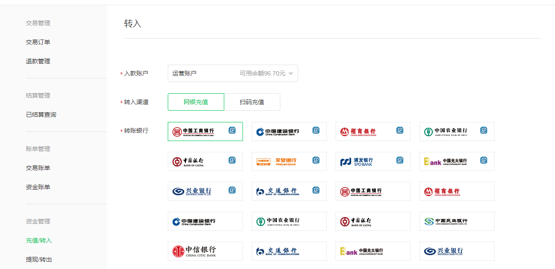Pick the Agricultural Bank card without enterprise badge
Image resolution: width=555 pixels, height=269 pixels.
[289, 221]
